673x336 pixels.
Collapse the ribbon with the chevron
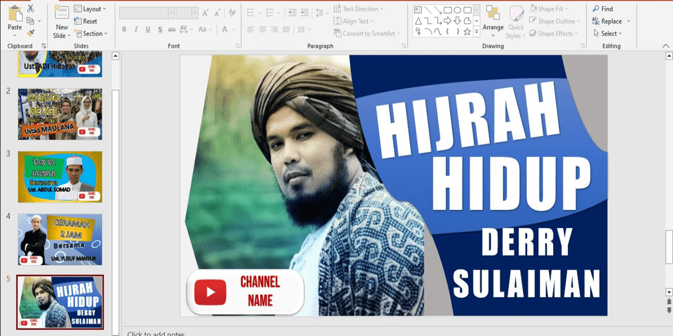click(666, 45)
